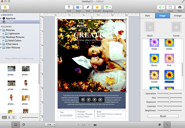Select the Lightroom folder label
Viewport: 185px width, 128px height.
click(14, 34)
